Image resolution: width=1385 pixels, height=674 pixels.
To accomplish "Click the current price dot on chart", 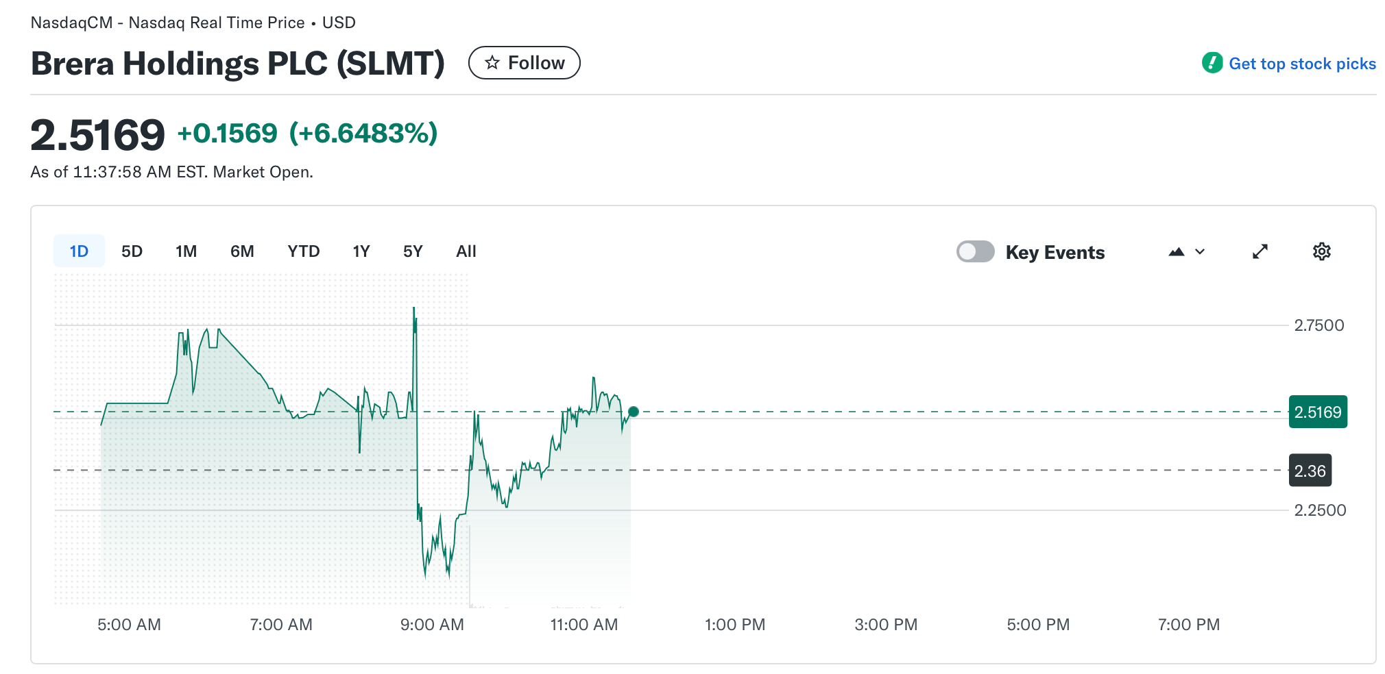I will tap(634, 412).
